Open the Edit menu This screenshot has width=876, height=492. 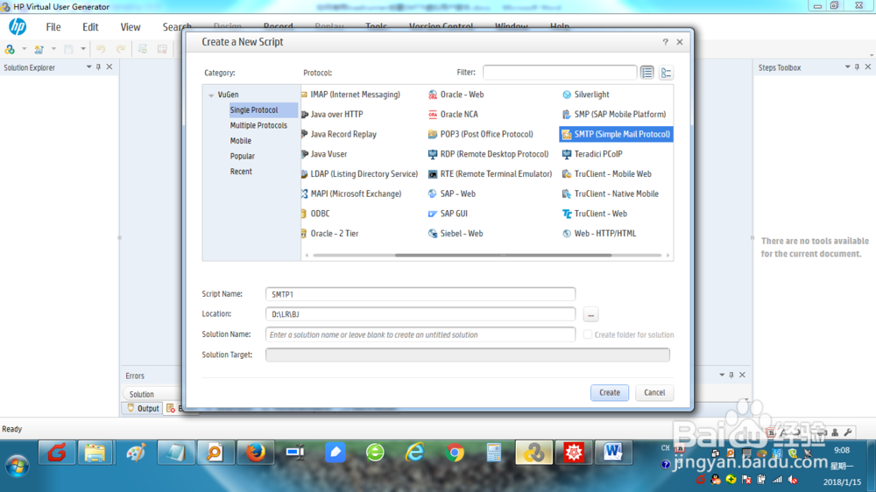(90, 27)
